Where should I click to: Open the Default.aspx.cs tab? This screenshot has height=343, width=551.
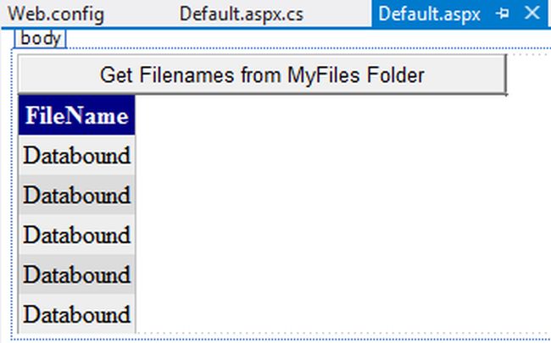[241, 14]
